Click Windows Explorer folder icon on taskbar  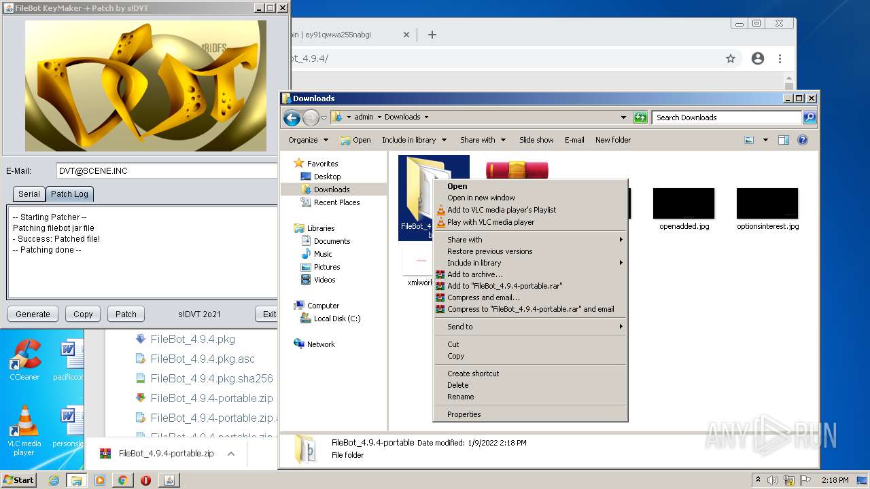click(x=77, y=480)
